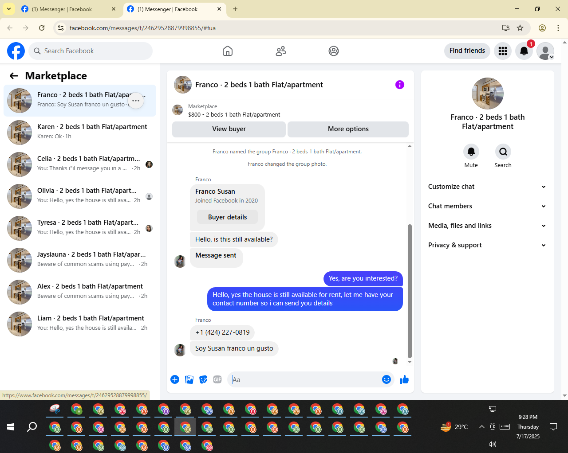Switch to the first Messenger browser tab
The width and height of the screenshot is (568, 453).
[68, 9]
